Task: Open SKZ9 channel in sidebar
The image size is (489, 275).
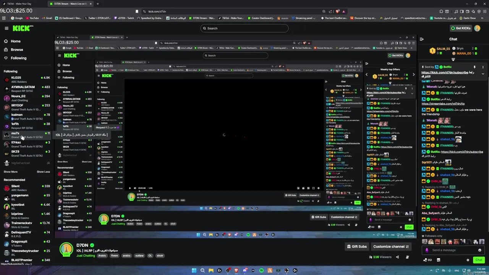Action: tap(27, 153)
